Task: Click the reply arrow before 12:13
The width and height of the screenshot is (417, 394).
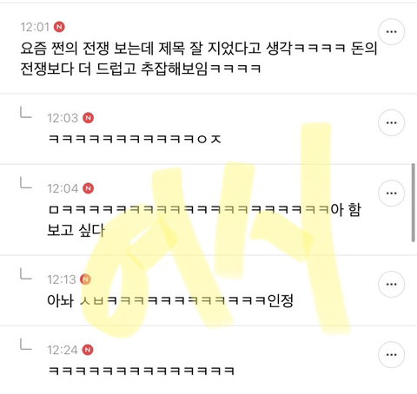Action: point(25,273)
